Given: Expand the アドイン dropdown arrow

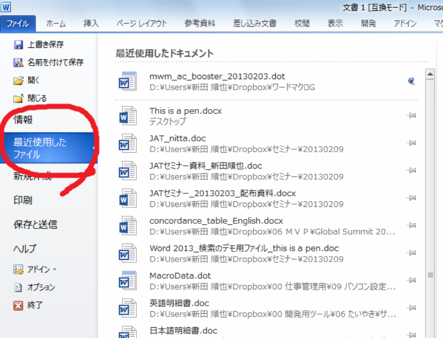Looking at the screenshot, I should 54,270.
